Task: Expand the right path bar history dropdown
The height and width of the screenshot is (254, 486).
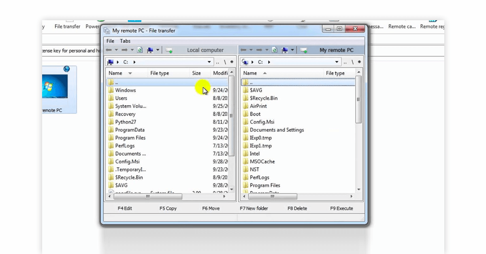Action: [x=337, y=62]
